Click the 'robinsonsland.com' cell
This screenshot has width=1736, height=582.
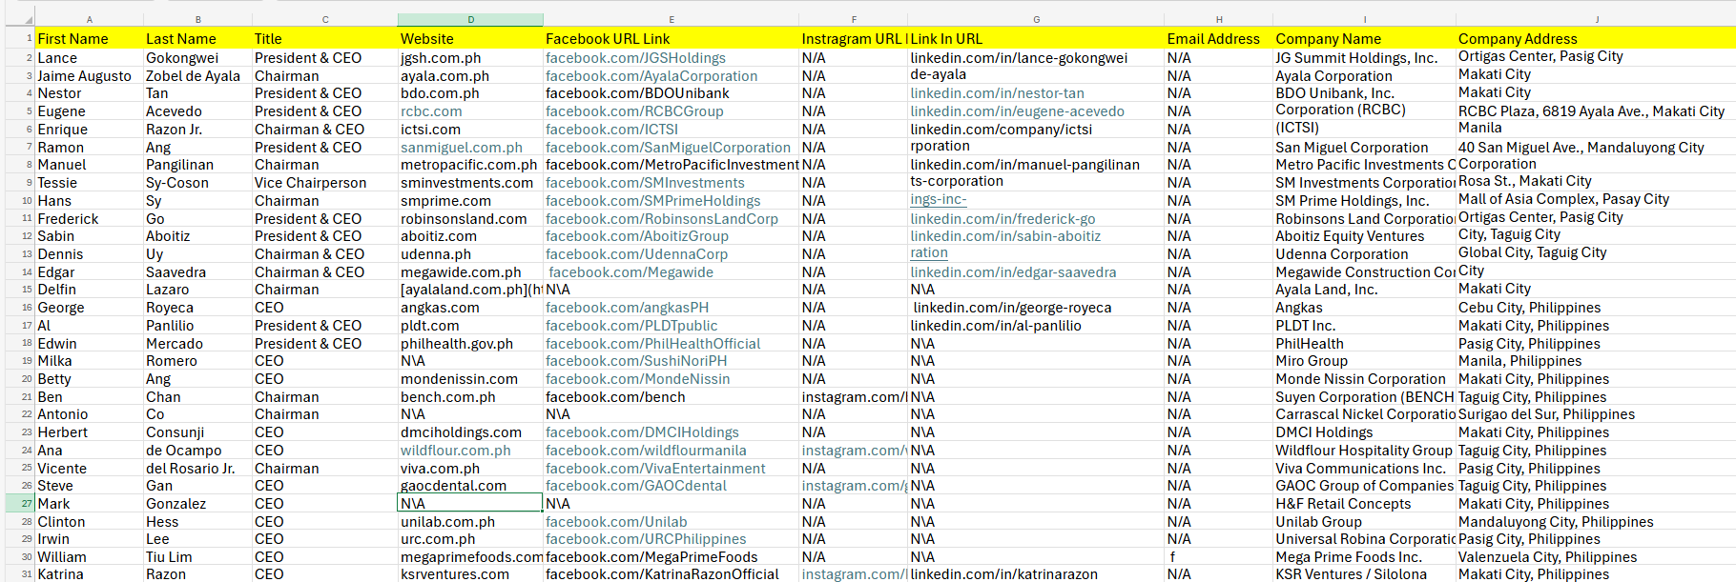pos(470,219)
